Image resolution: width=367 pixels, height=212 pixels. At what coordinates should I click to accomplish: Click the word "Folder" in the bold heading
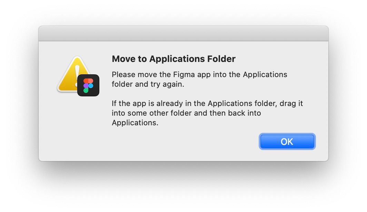[x=221, y=59]
